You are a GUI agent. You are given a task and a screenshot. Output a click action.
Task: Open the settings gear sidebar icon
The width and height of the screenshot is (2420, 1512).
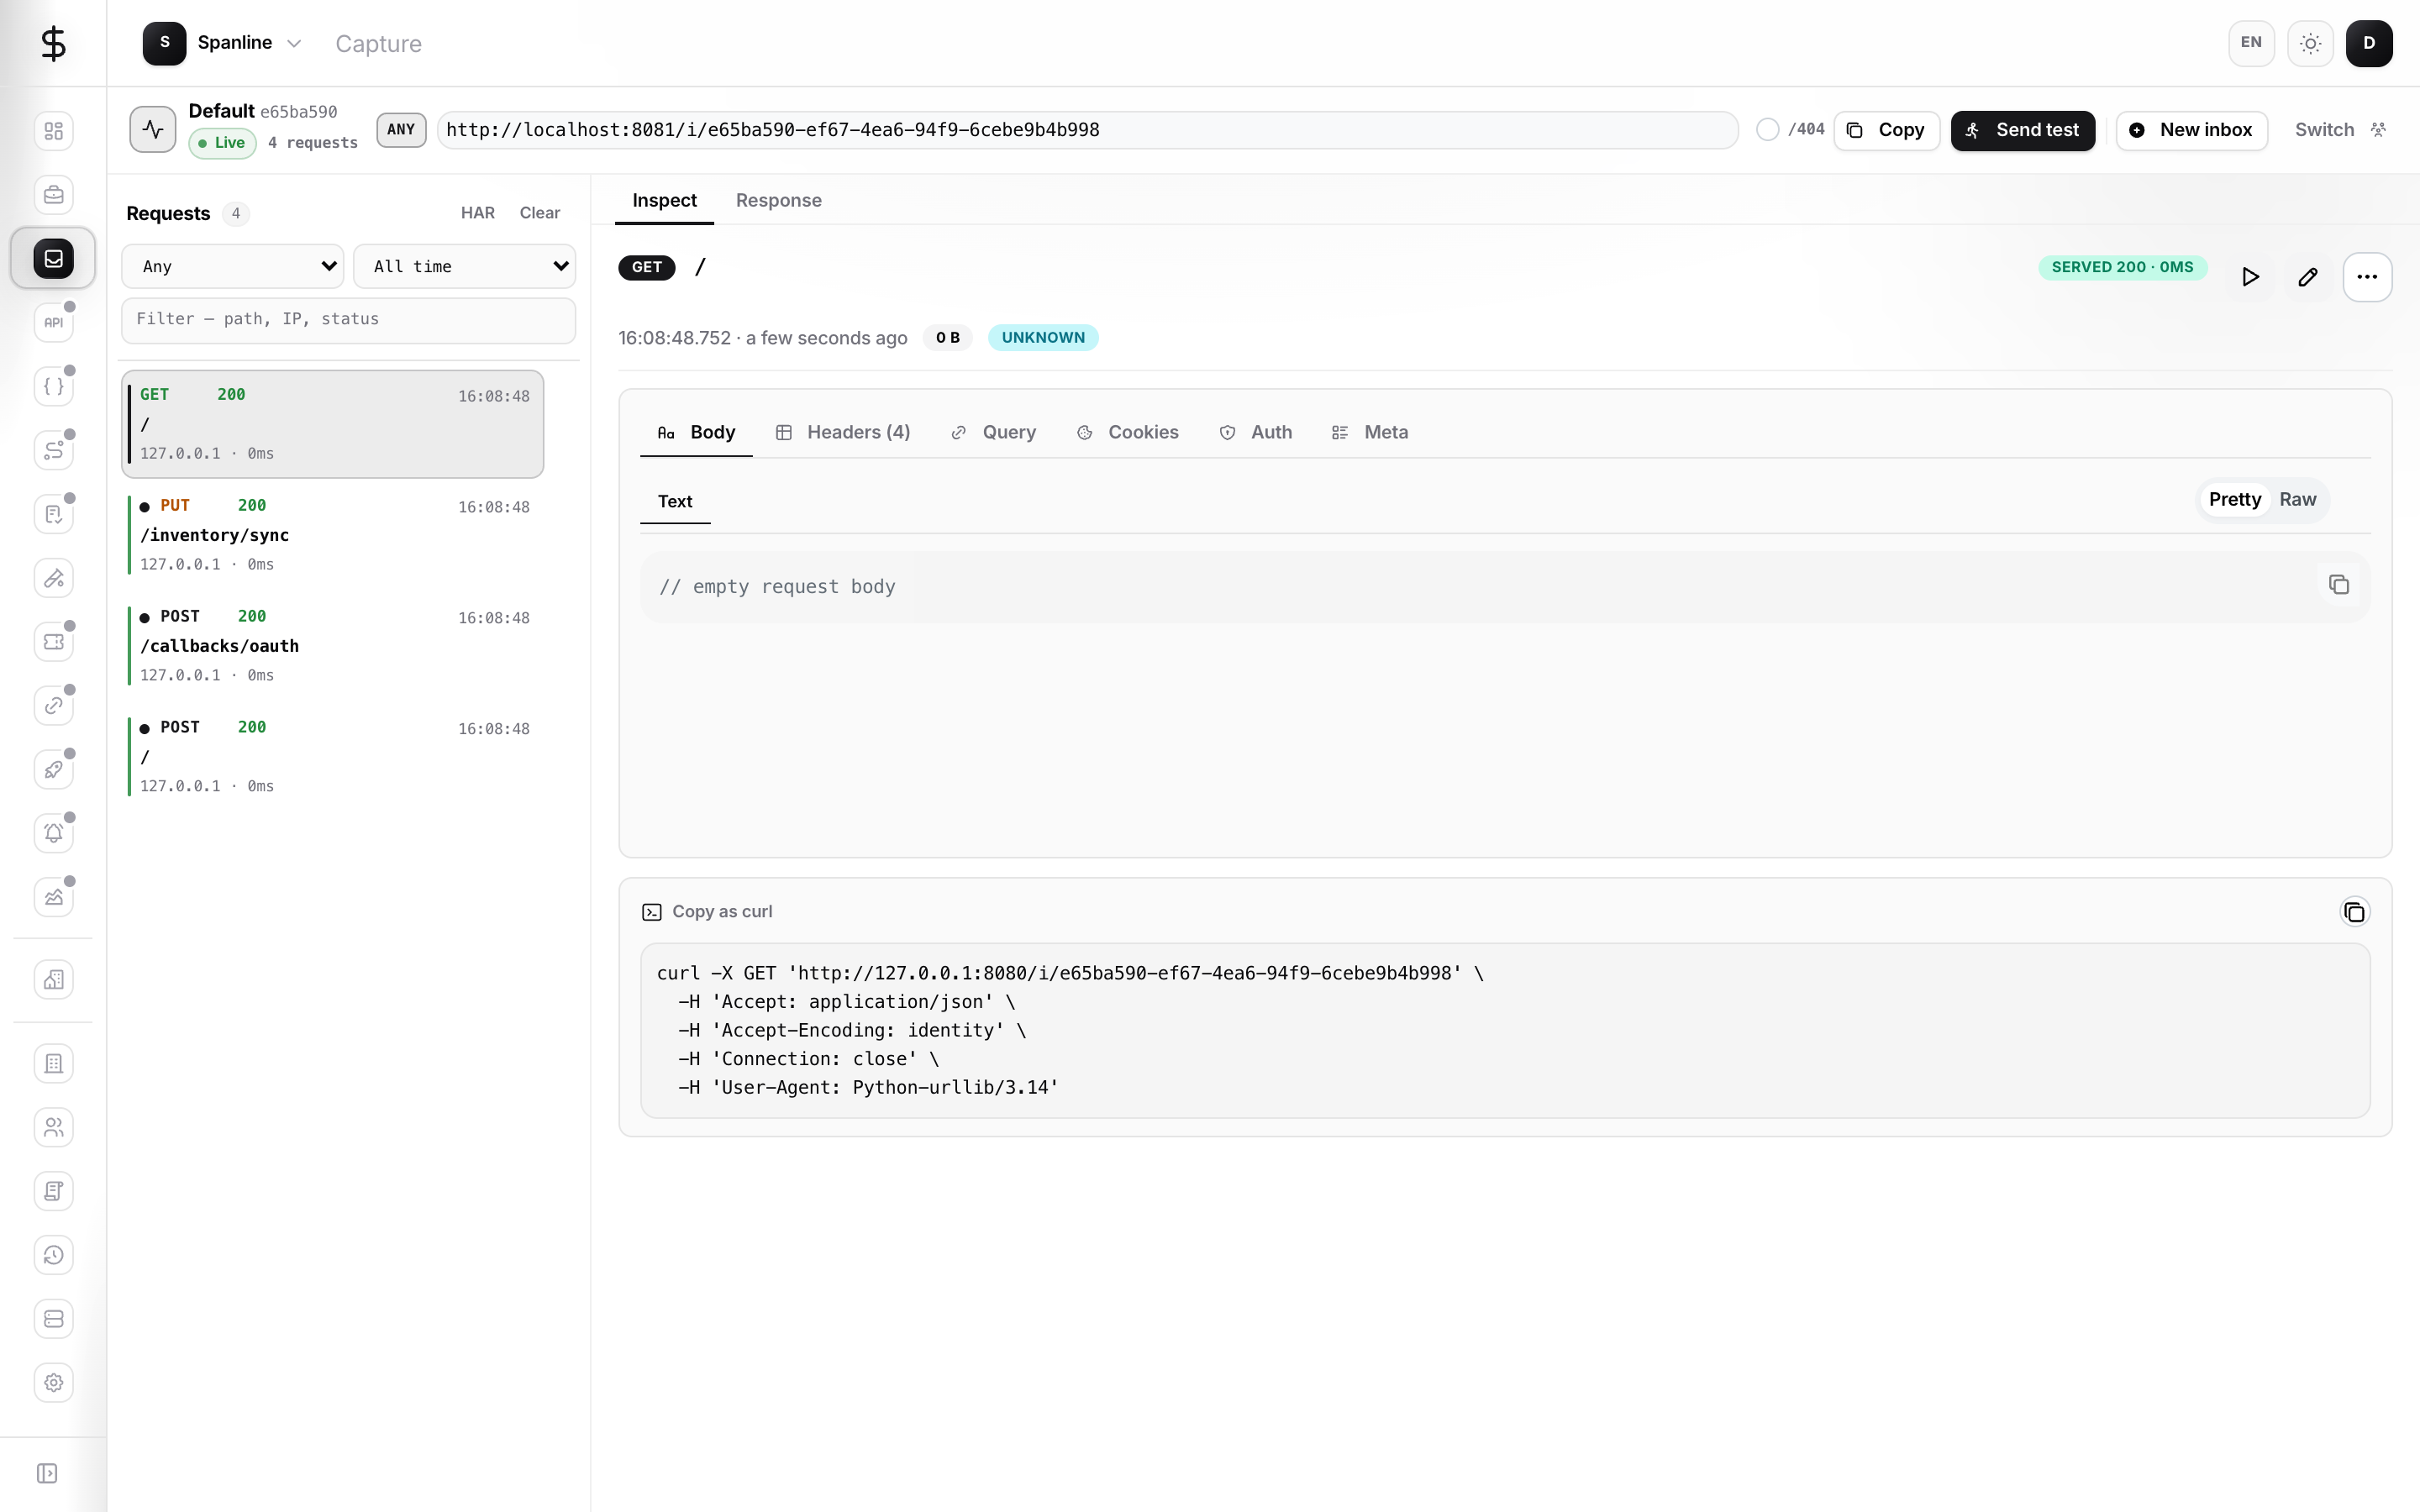(54, 1383)
